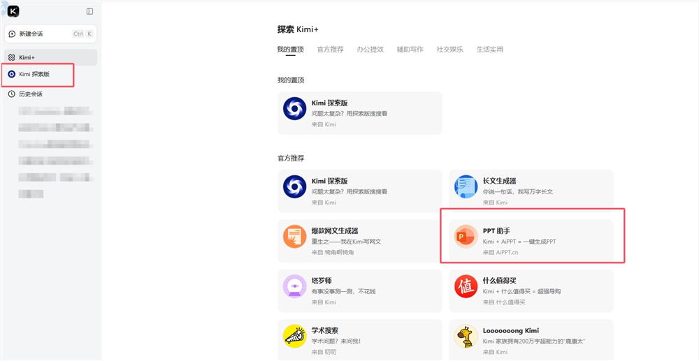Open the 什么值得买 card title
Image resolution: width=699 pixels, height=361 pixels.
pyautogui.click(x=500, y=281)
